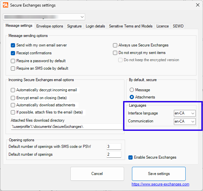The width and height of the screenshot is (203, 191).
Task: Disable Receipt confirmations checkbox
Action: (13, 53)
